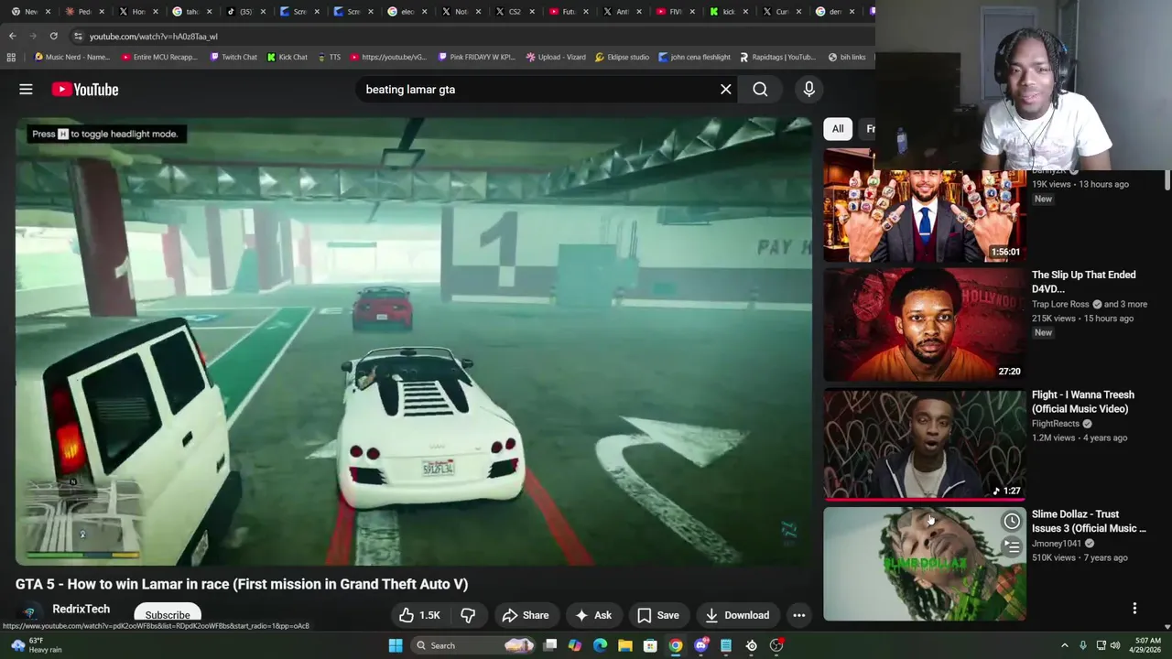
Task: Open the Windows Start menu
Action: [395, 645]
